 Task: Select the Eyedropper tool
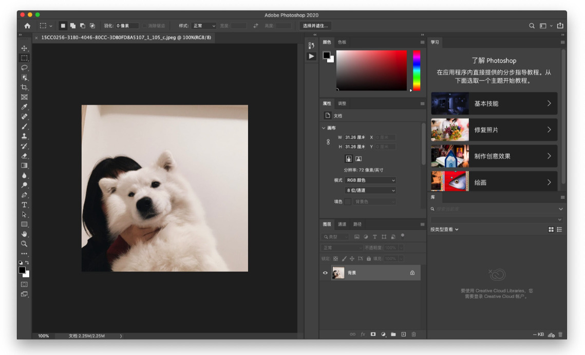[x=24, y=107]
